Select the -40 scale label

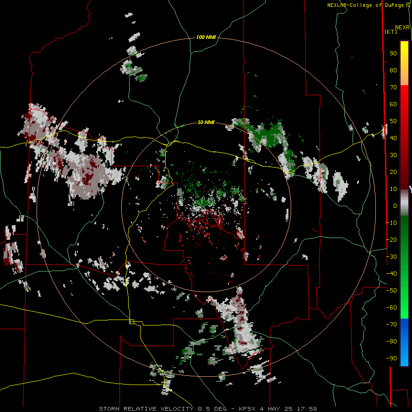(391, 274)
